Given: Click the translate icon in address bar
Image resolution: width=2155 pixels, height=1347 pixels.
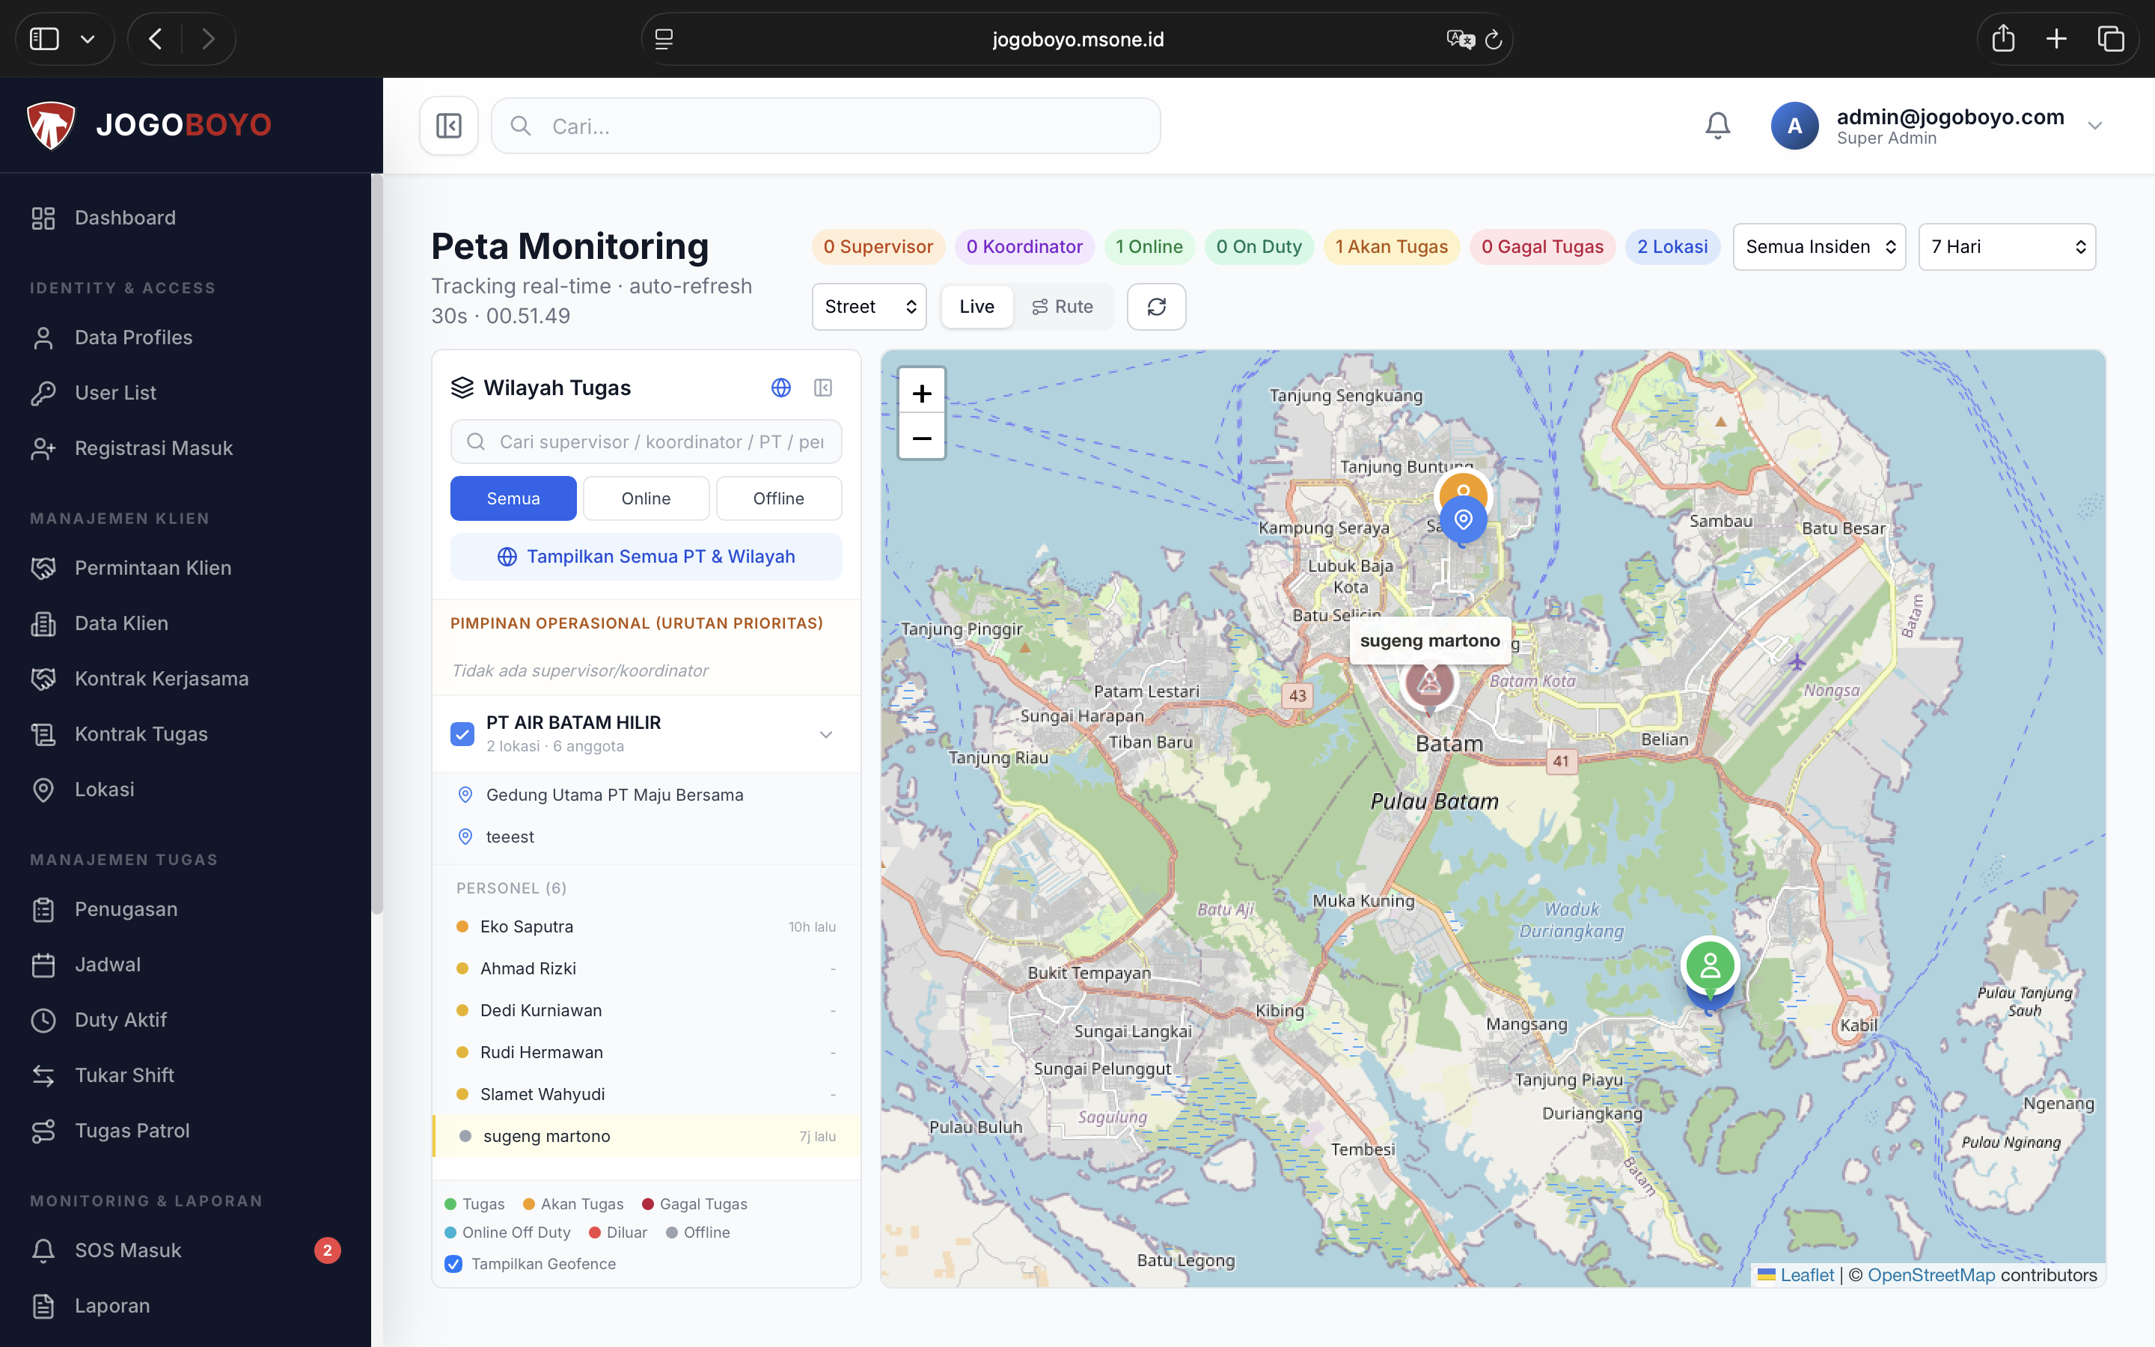Looking at the screenshot, I should pos(1461,39).
